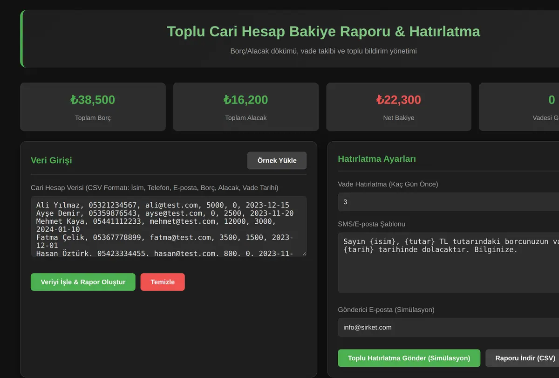Image resolution: width=559 pixels, height=378 pixels.
Task: Click the Ali Yılmaz data line
Action: tap(163, 205)
